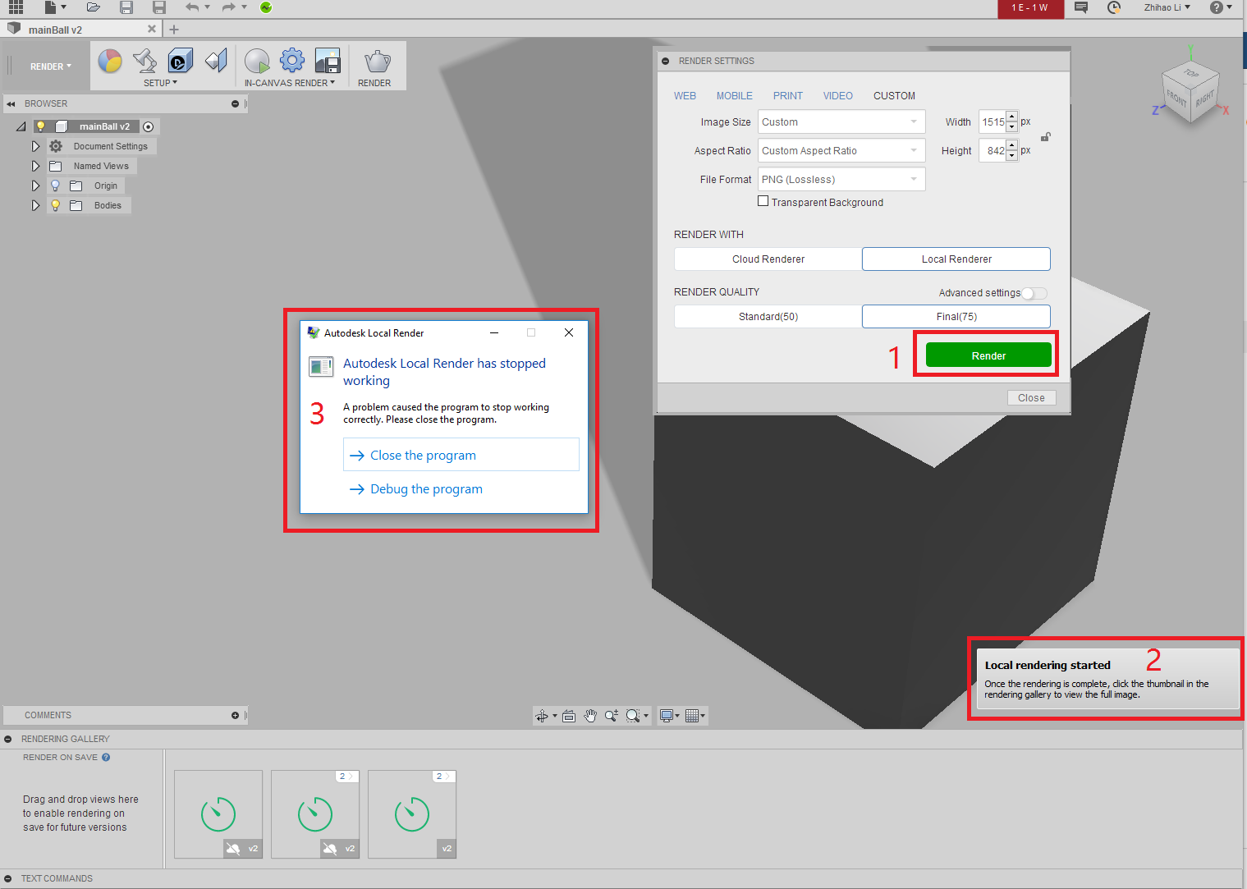The image size is (1247, 889).
Task: Toggle visibility of the Bodies folder lightbulb
Action: (x=54, y=205)
